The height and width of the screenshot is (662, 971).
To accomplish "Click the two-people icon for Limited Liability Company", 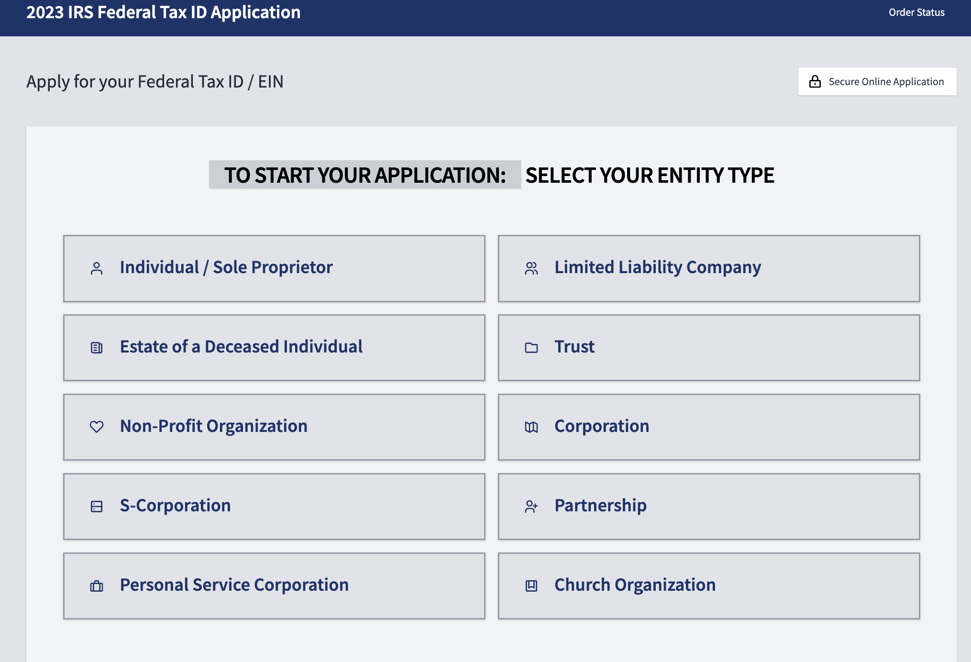I will tap(531, 268).
